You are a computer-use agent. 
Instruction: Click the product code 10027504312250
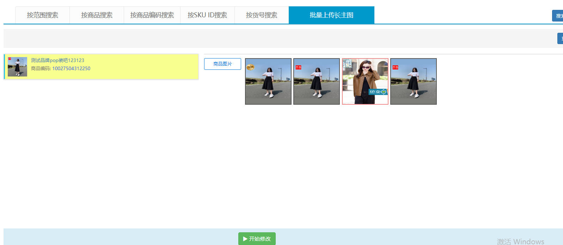tap(71, 68)
